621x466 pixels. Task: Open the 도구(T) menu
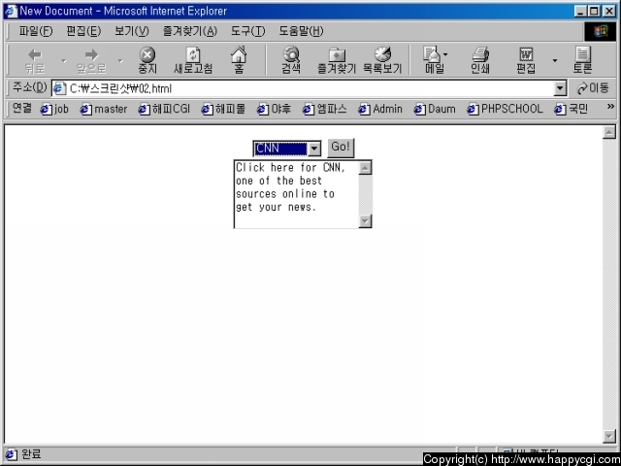[248, 31]
